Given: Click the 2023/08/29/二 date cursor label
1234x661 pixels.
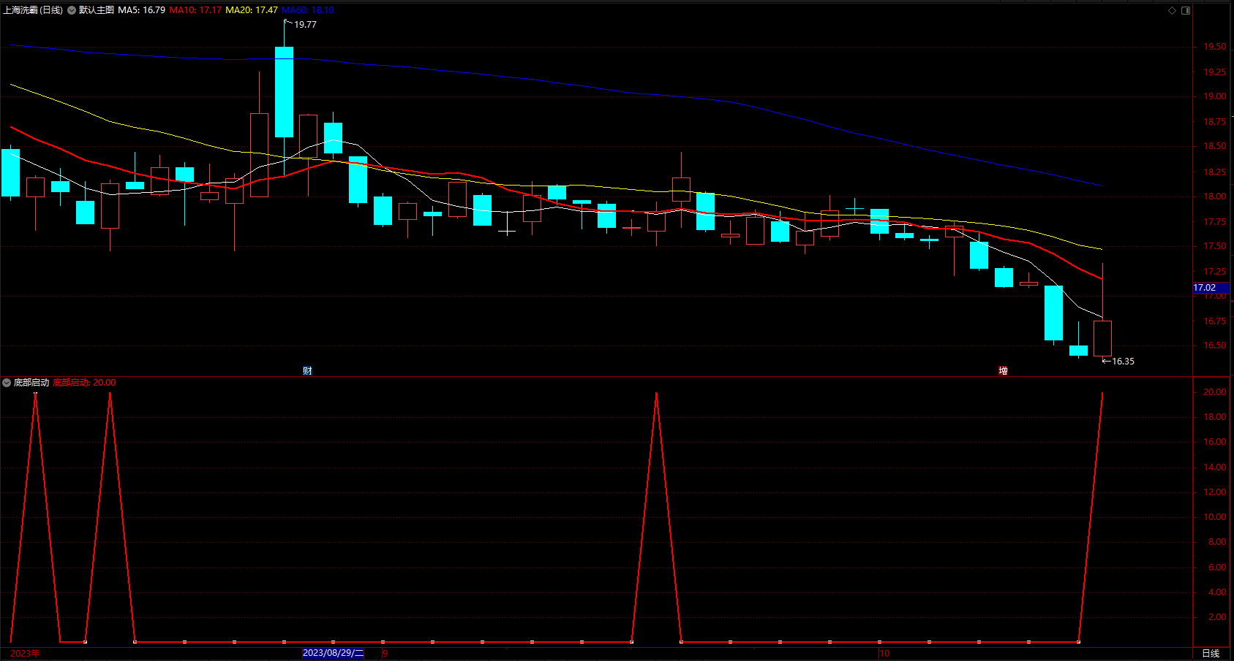Looking at the screenshot, I should tap(334, 653).
